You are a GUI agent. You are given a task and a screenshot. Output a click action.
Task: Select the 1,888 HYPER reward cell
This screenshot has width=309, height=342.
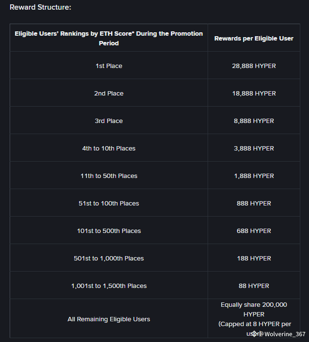[x=253, y=176]
